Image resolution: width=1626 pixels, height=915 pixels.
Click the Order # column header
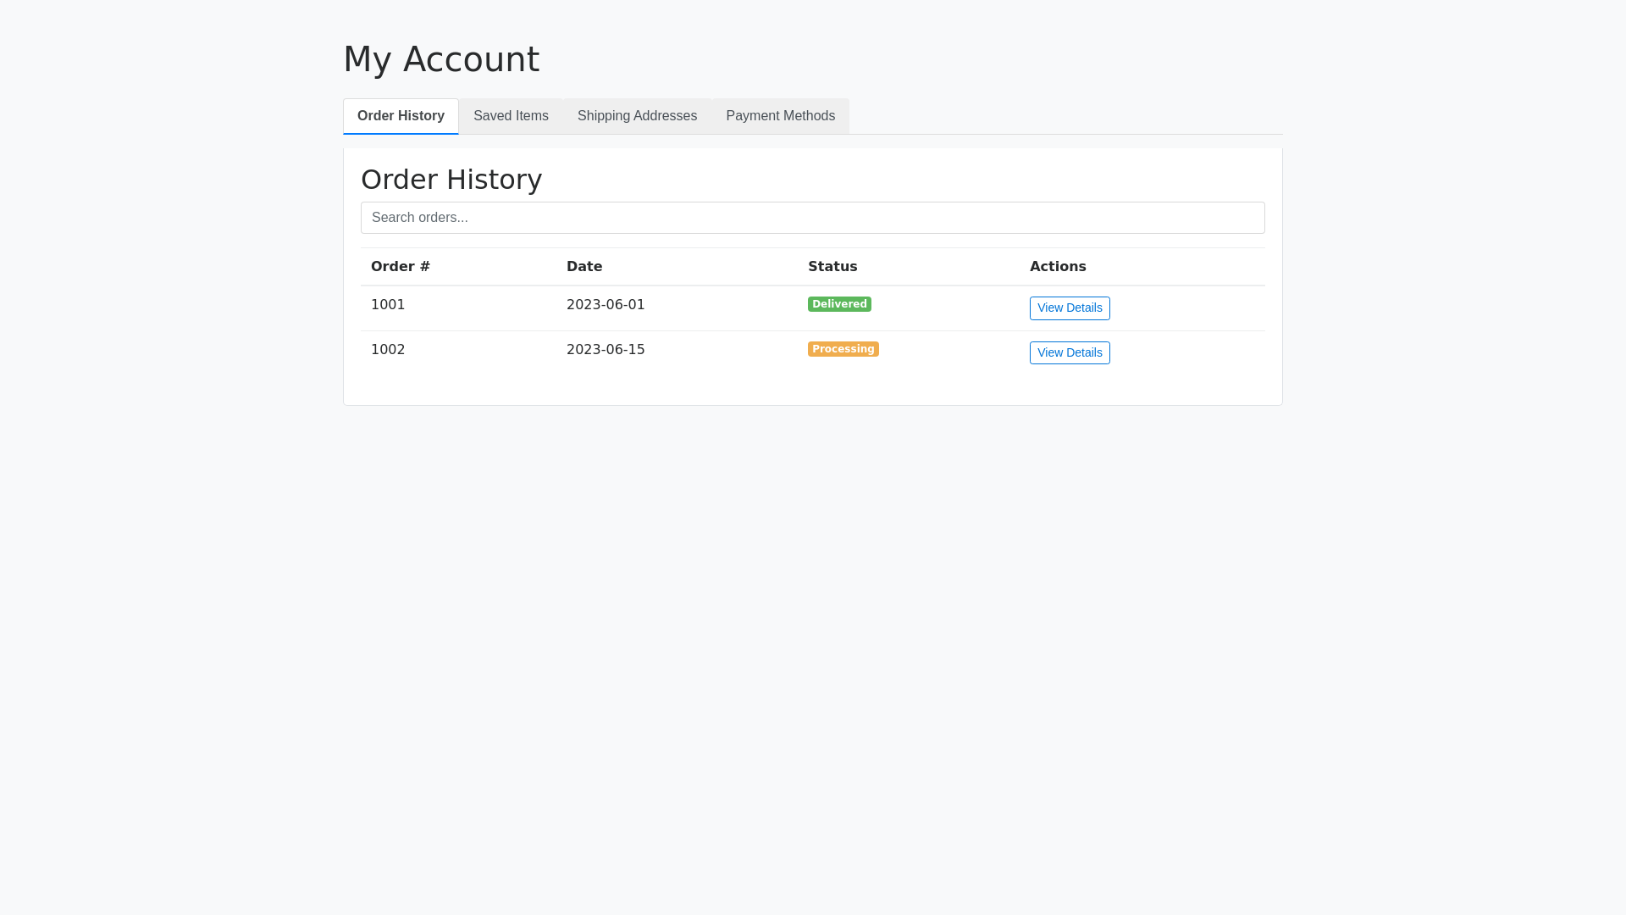401,267
